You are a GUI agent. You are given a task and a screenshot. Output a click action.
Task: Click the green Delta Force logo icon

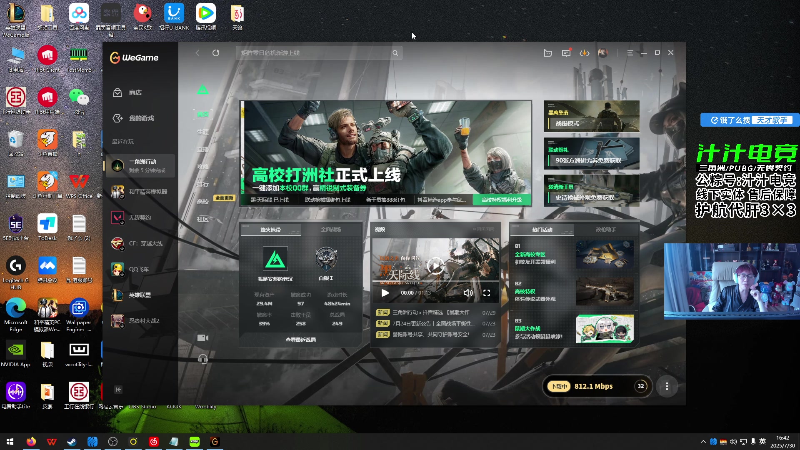202,89
